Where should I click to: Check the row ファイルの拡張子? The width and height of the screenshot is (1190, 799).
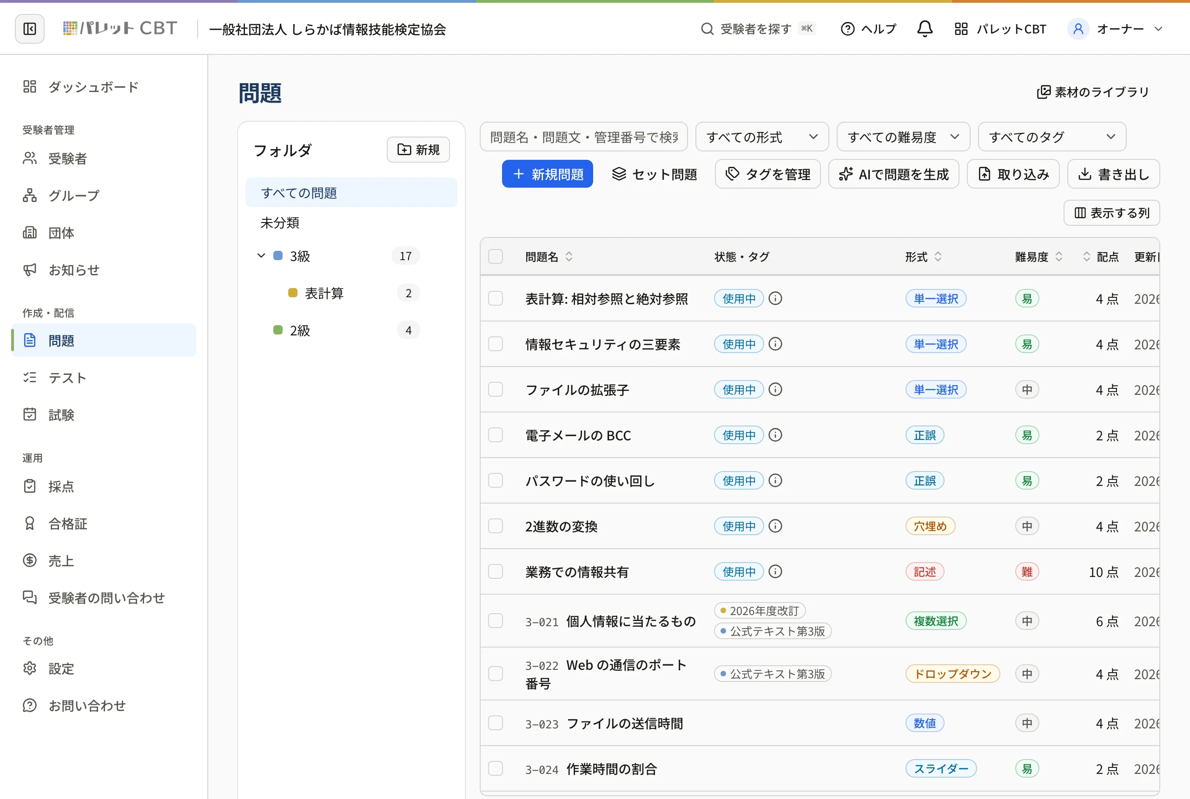(496, 389)
